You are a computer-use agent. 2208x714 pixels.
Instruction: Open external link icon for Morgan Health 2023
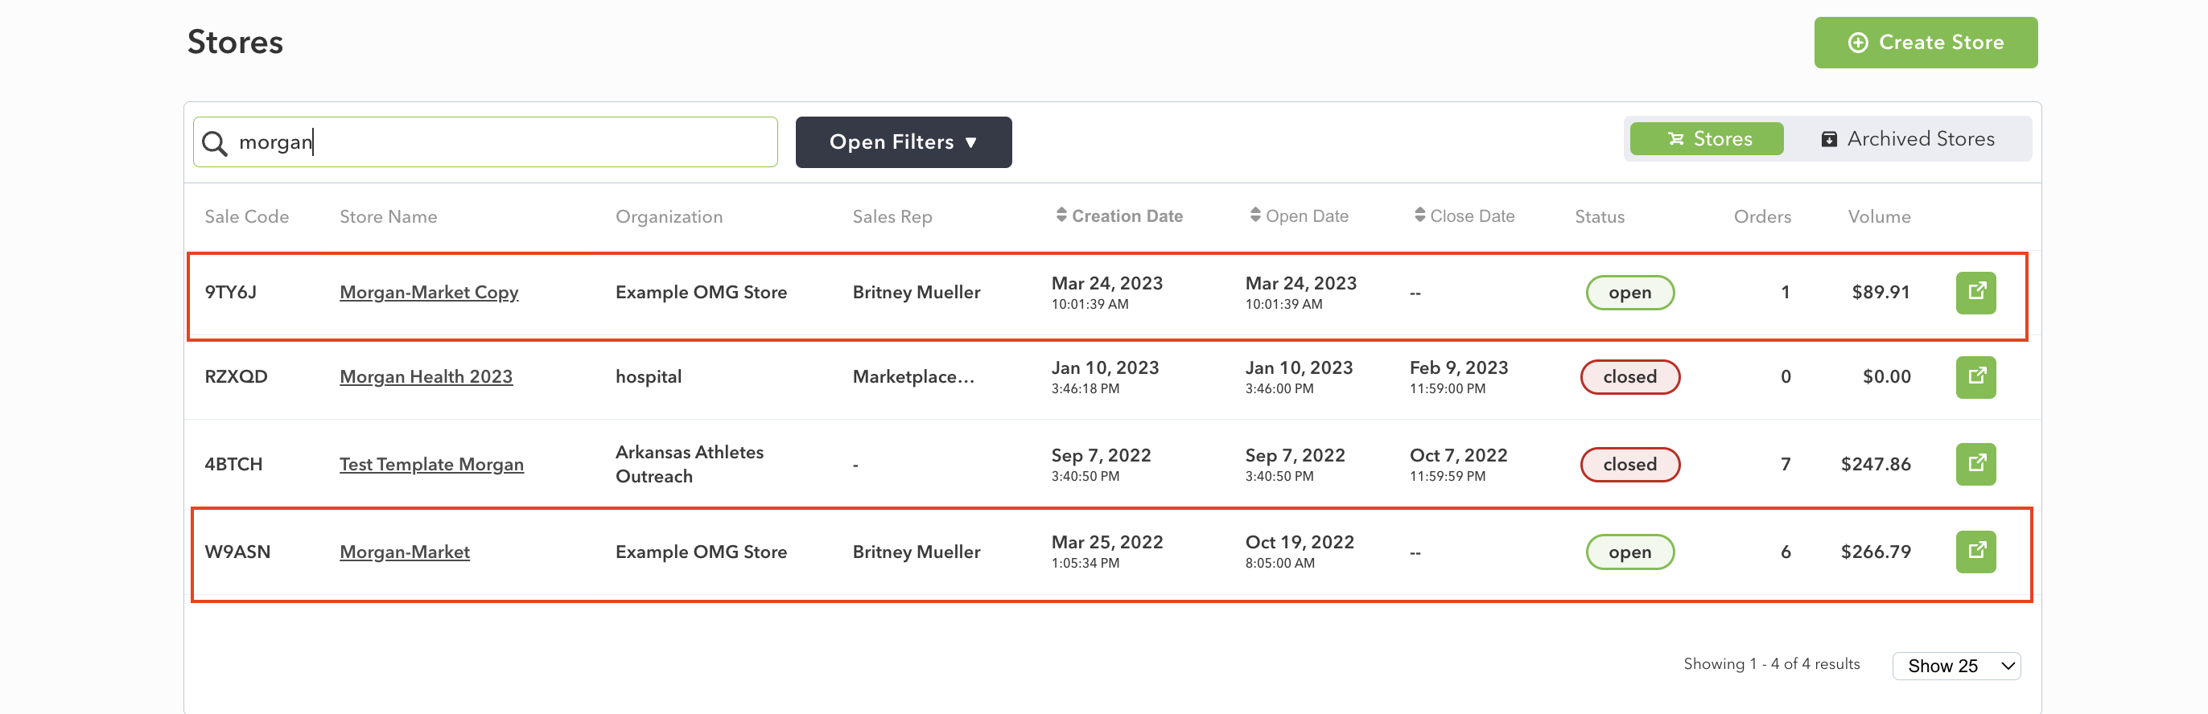[x=1975, y=376]
